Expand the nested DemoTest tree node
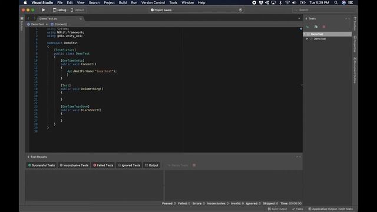The height and width of the screenshot is (212, 377). coord(307,39)
